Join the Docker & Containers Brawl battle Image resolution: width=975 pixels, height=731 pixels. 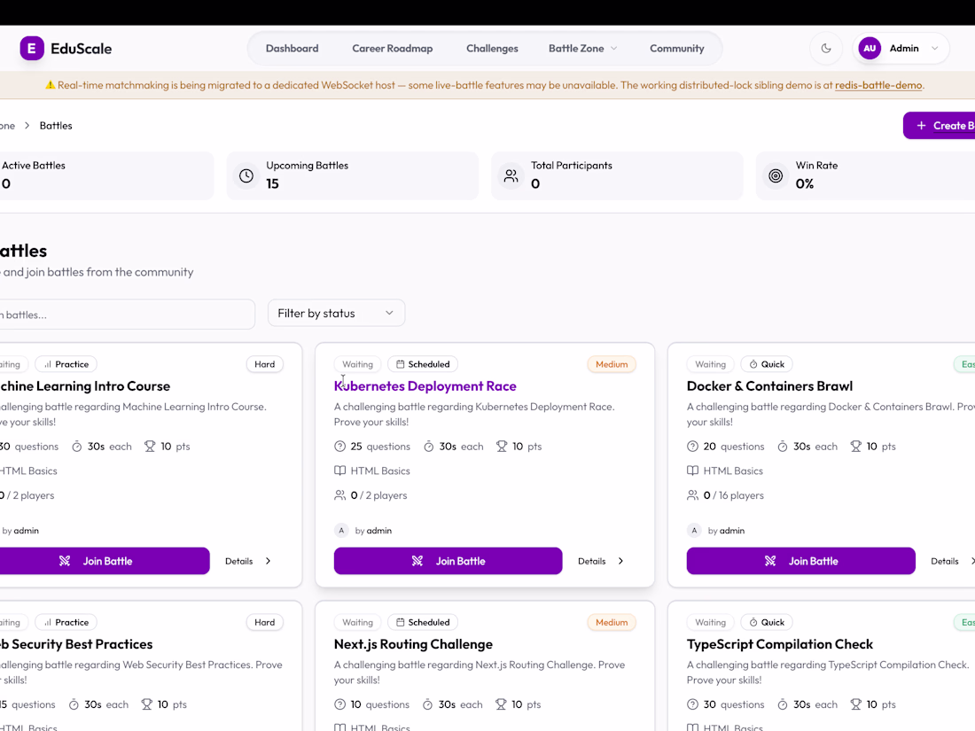click(801, 561)
